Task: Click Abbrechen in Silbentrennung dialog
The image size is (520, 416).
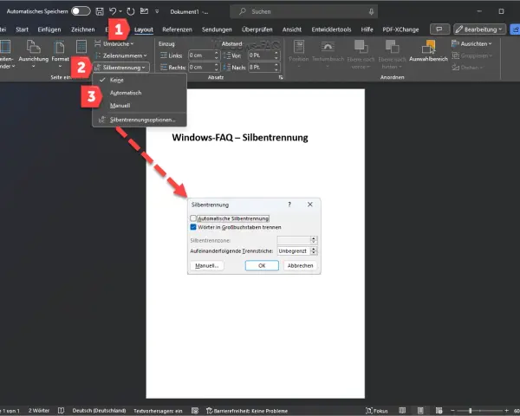Action: 300,266
